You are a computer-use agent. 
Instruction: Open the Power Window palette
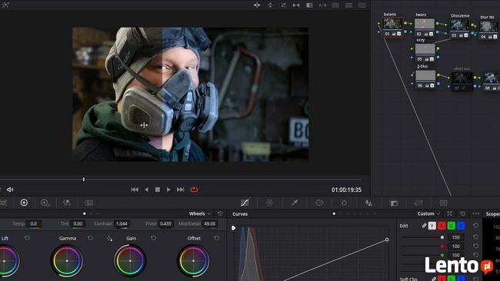click(319, 203)
